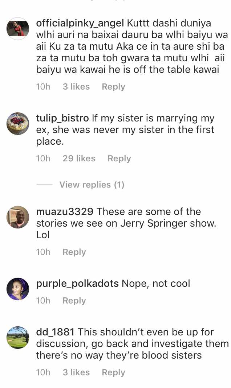The image size is (231, 388).
Task: Open muazu3329's profile photo
Action: 18,217
